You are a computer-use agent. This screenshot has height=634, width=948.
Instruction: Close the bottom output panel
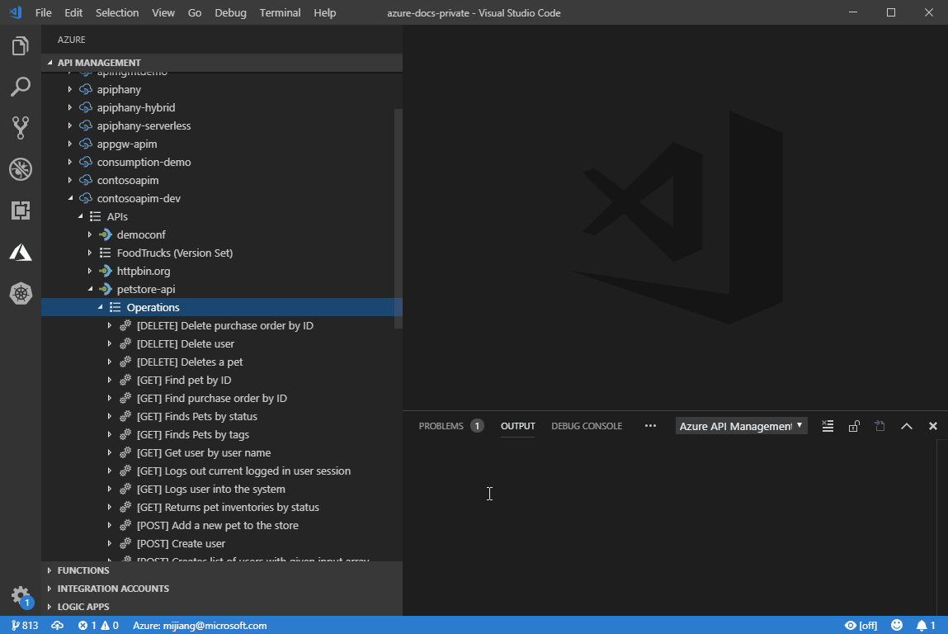tap(933, 426)
